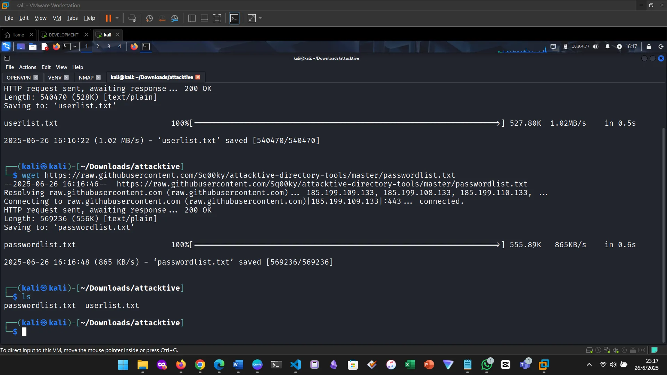Open the VMware Snapshot Manager
This screenshot has width=667, height=375.
point(175,18)
